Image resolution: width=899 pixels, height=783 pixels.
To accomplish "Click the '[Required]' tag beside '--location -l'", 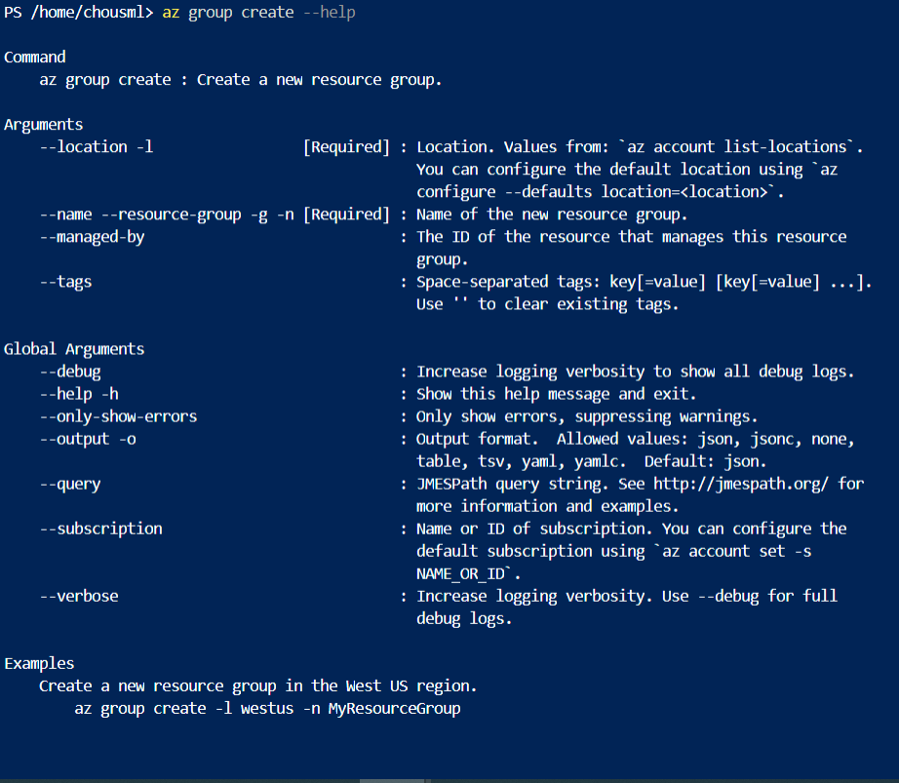I will [346, 147].
